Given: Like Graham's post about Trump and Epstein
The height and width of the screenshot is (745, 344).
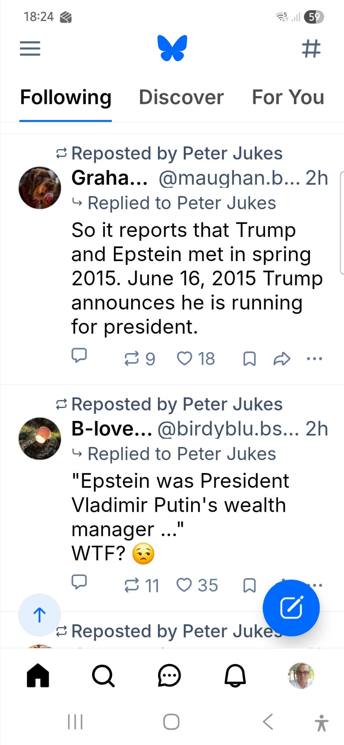Looking at the screenshot, I should [x=184, y=359].
